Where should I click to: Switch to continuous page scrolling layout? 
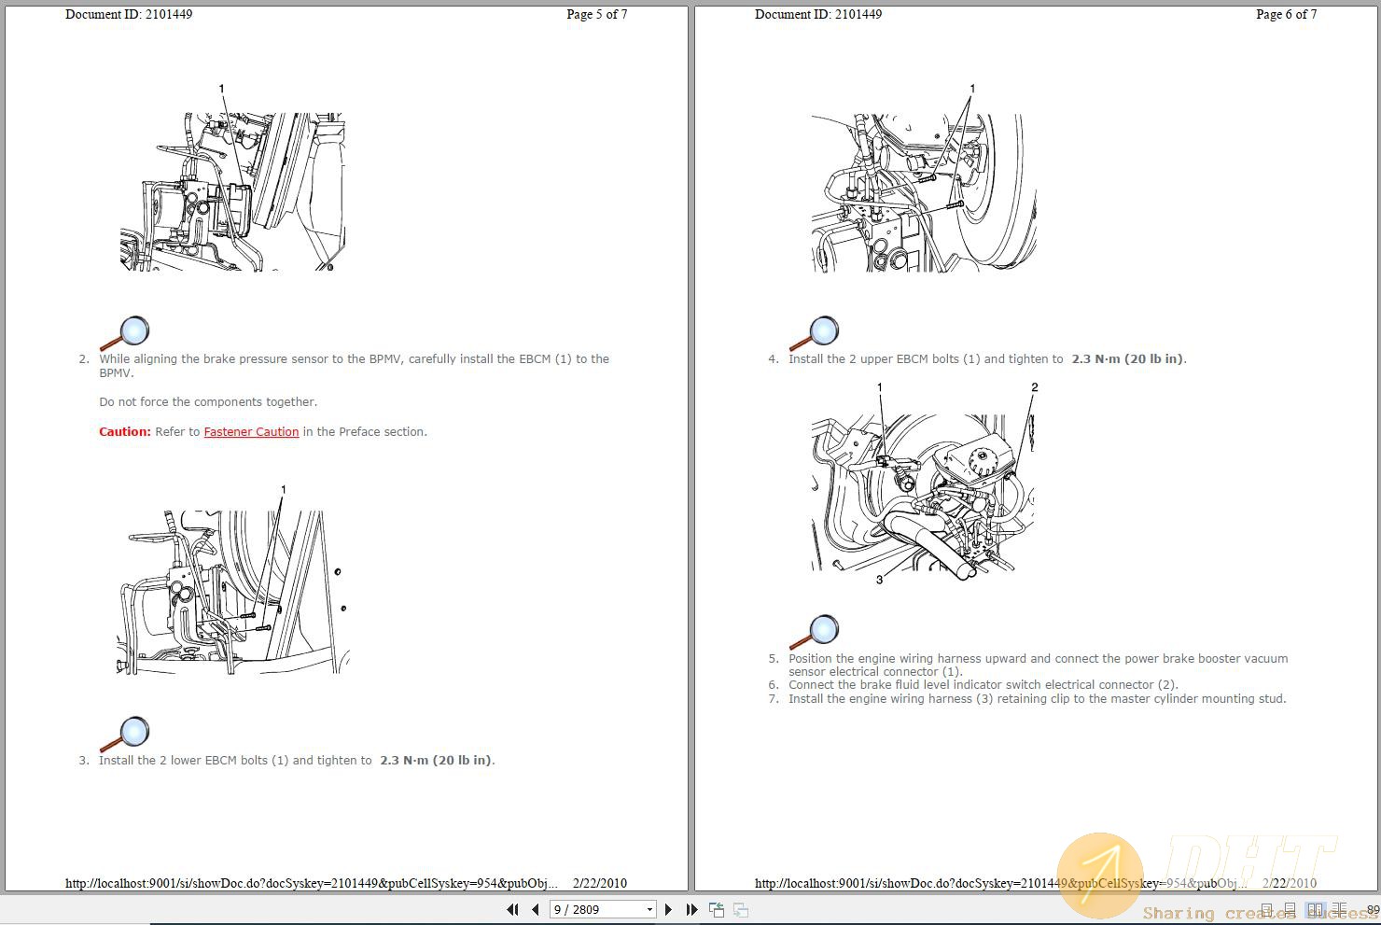tap(1290, 910)
